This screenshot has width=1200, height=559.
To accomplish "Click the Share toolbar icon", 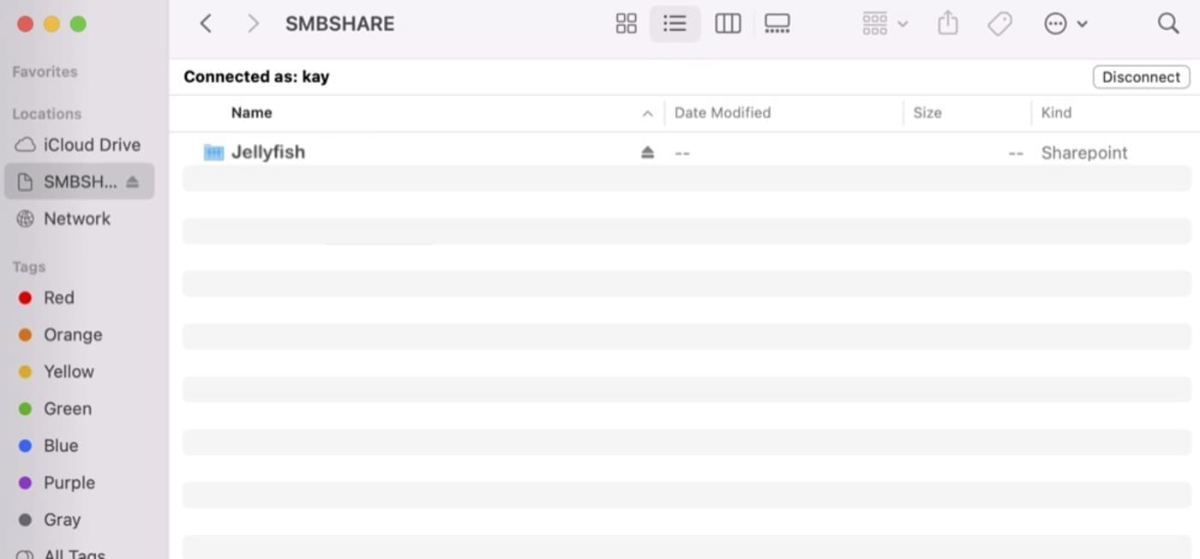I will (947, 24).
